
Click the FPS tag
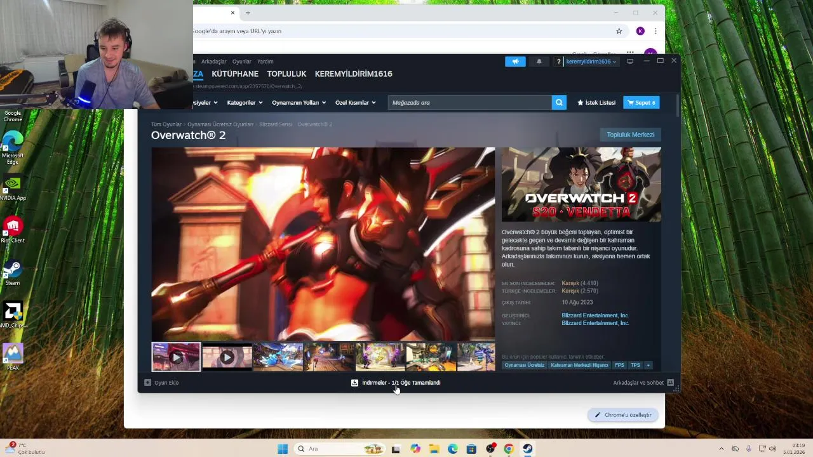pyautogui.click(x=619, y=366)
